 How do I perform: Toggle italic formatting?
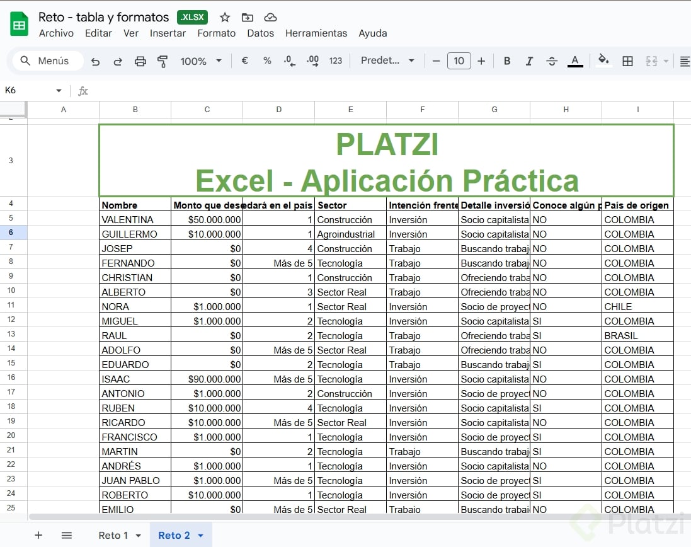click(x=529, y=61)
